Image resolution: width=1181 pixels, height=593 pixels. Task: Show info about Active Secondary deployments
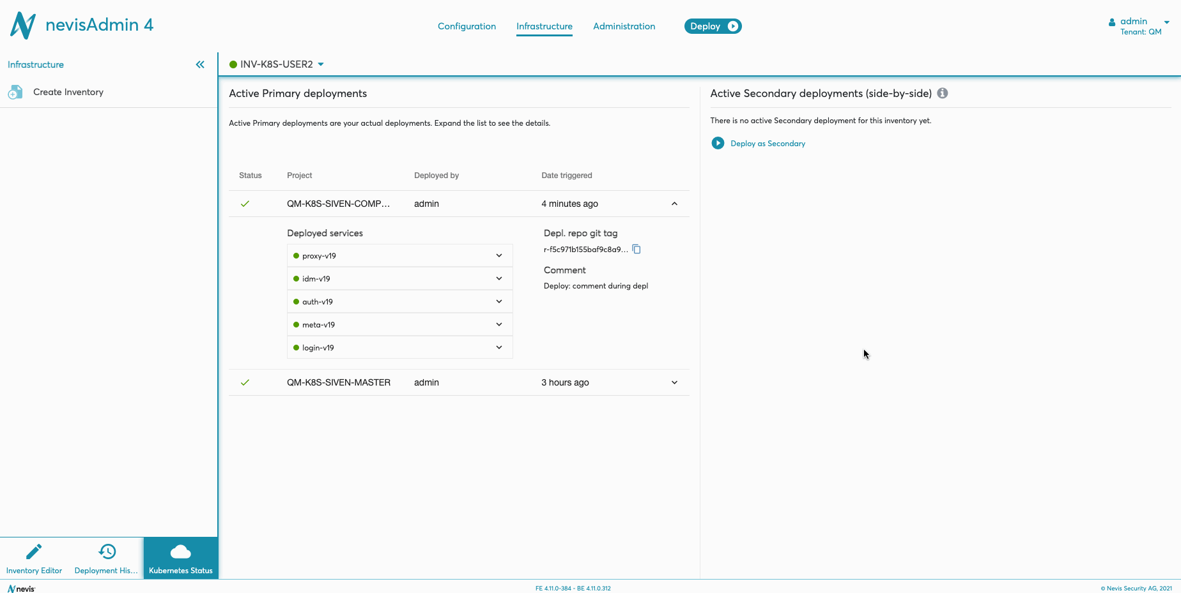click(942, 93)
